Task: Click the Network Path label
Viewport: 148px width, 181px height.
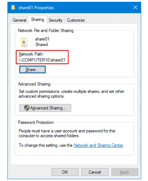Action: coord(31,54)
